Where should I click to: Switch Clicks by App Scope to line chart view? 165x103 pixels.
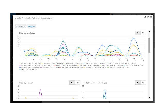coord(137,33)
